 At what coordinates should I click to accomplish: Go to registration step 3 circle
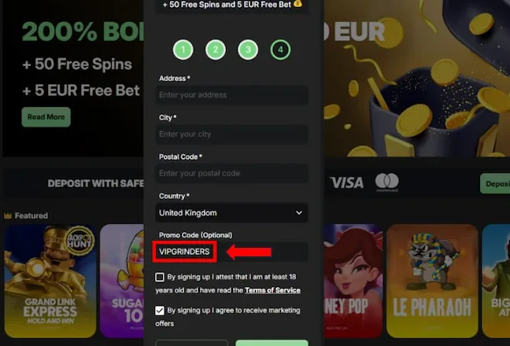[248, 50]
